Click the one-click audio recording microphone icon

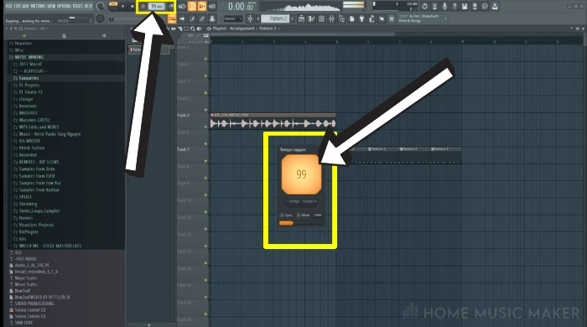point(444,7)
